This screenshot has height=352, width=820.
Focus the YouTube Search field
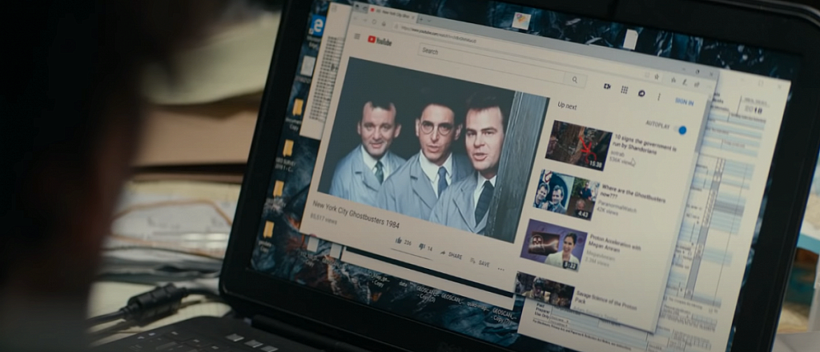492,62
